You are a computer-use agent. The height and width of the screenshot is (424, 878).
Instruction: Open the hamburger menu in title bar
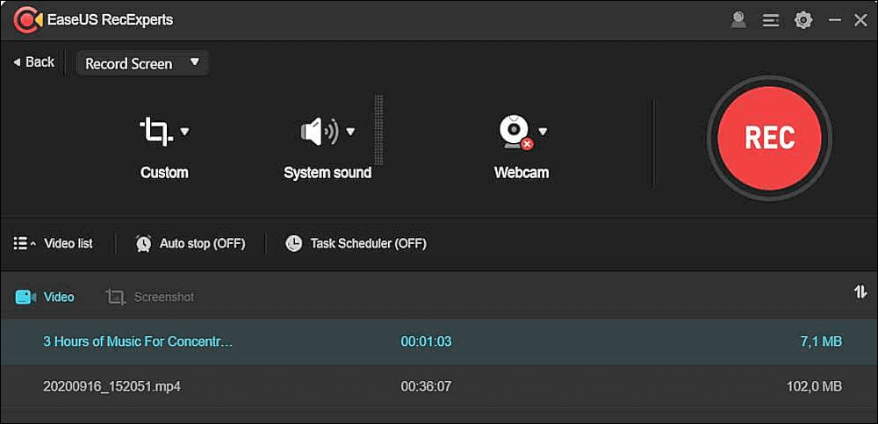(x=771, y=19)
